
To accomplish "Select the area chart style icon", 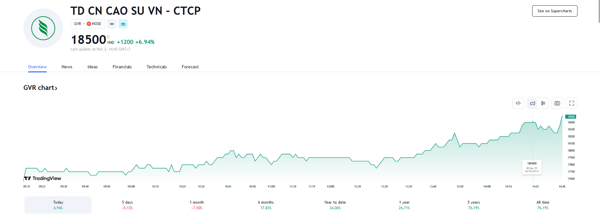I will point(532,103).
